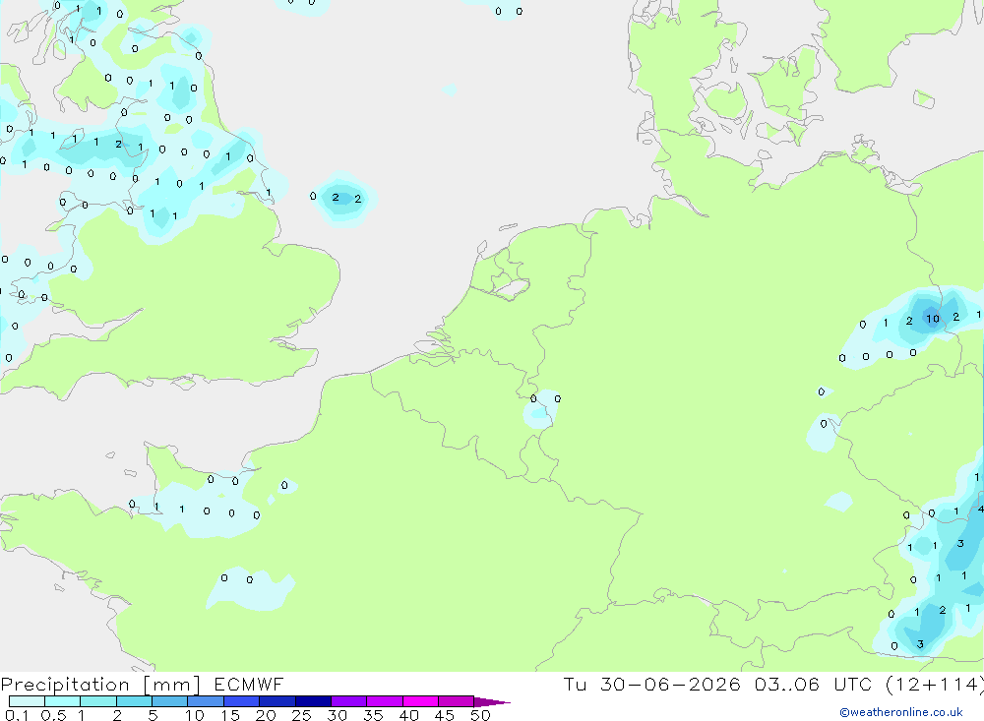Select the '5' legend scale label

click(x=153, y=715)
